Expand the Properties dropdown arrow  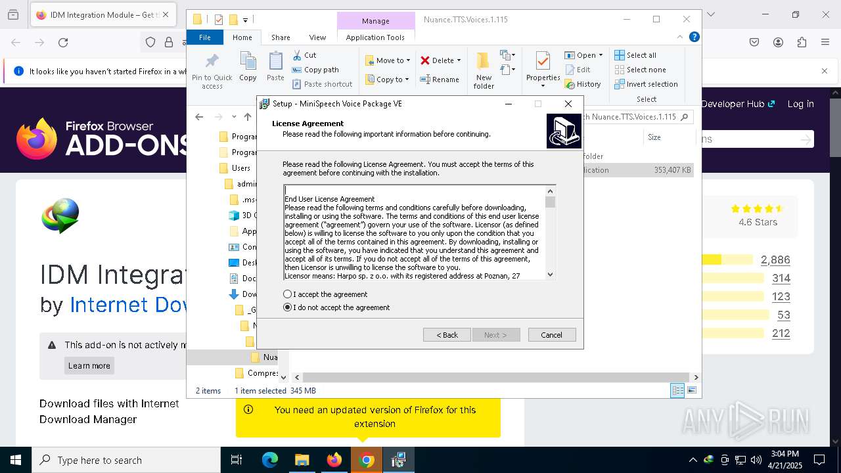coord(543,86)
